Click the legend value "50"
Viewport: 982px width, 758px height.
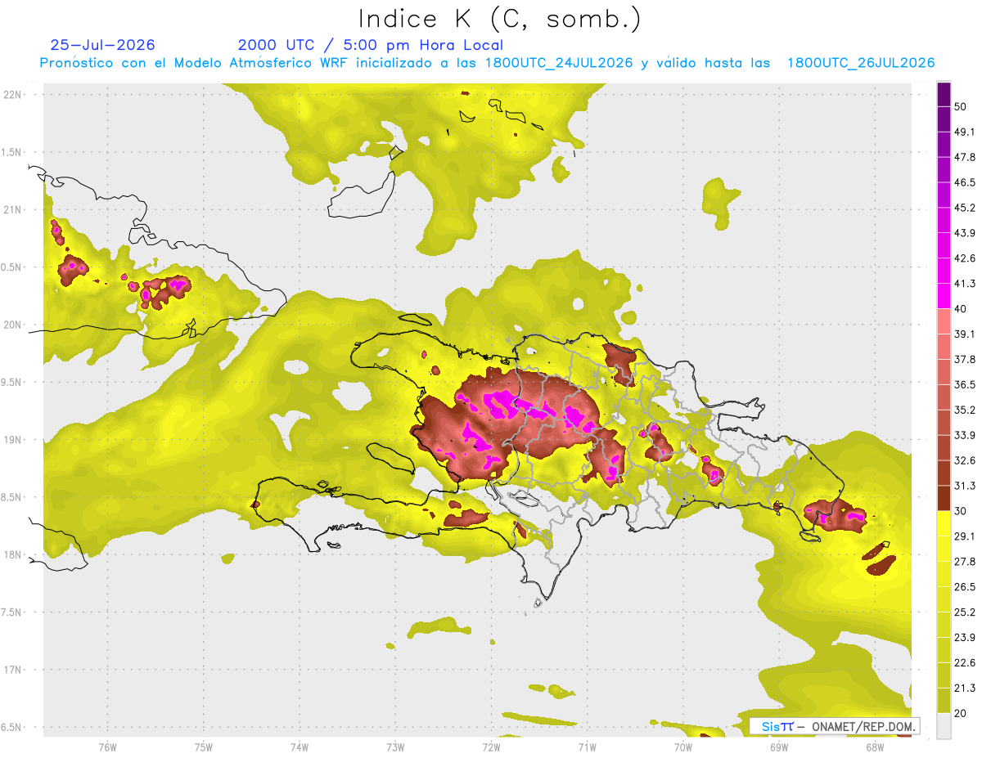[961, 106]
